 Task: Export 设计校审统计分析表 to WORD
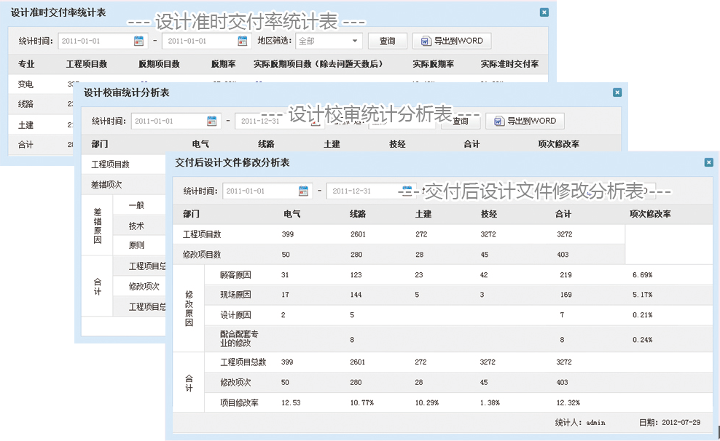pyautogui.click(x=525, y=122)
